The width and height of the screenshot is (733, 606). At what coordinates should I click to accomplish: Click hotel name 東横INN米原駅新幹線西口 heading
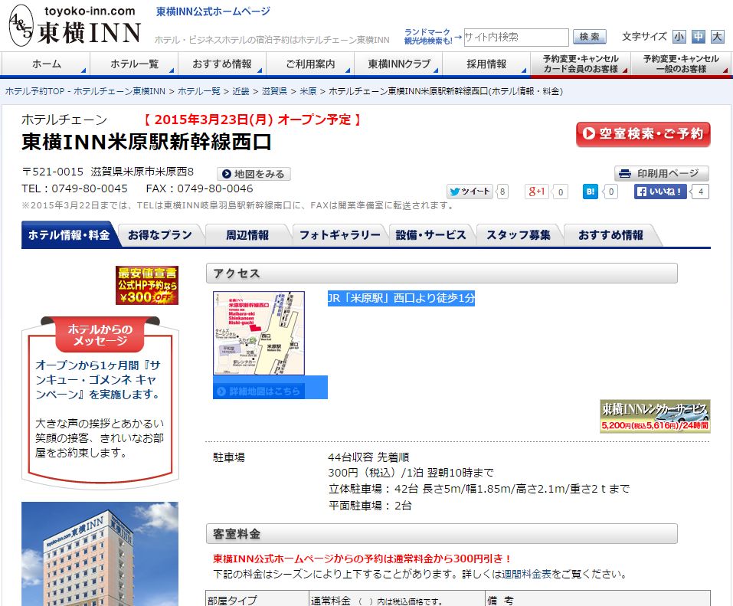pyautogui.click(x=146, y=142)
